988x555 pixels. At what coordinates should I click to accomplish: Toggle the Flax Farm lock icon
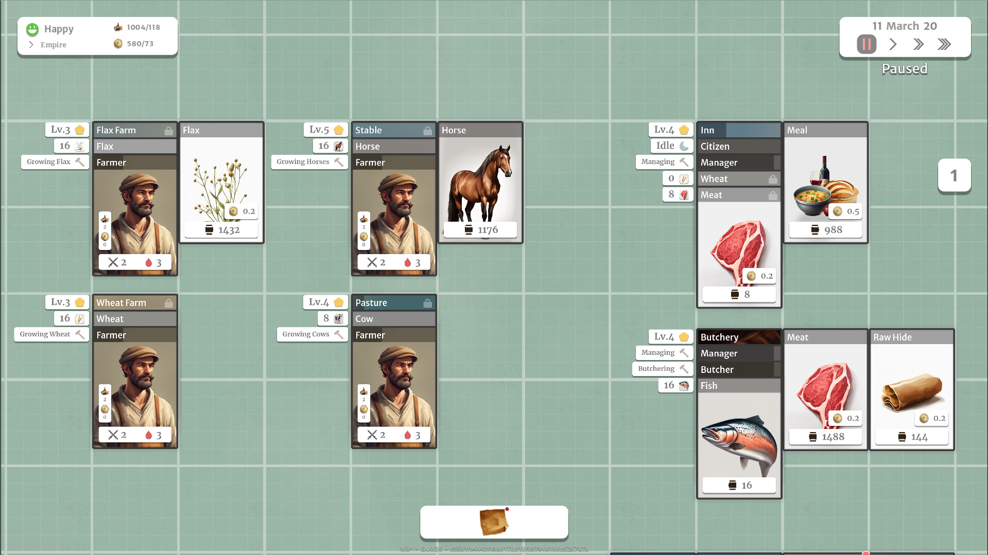click(168, 131)
